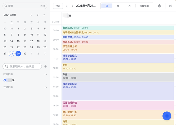The width and height of the screenshot is (176, 125).
Task: Collapse 订阅日历 section
Action: click(46, 87)
